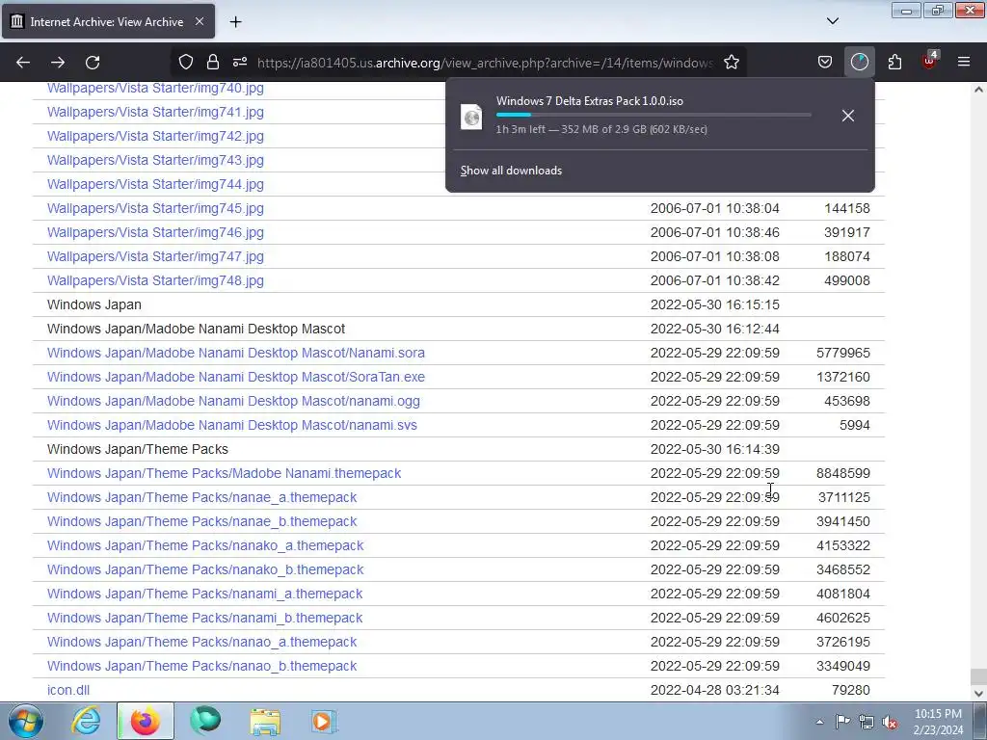Download nanao_b.themepack
Viewport: 987px width, 740px height.
[x=202, y=666]
